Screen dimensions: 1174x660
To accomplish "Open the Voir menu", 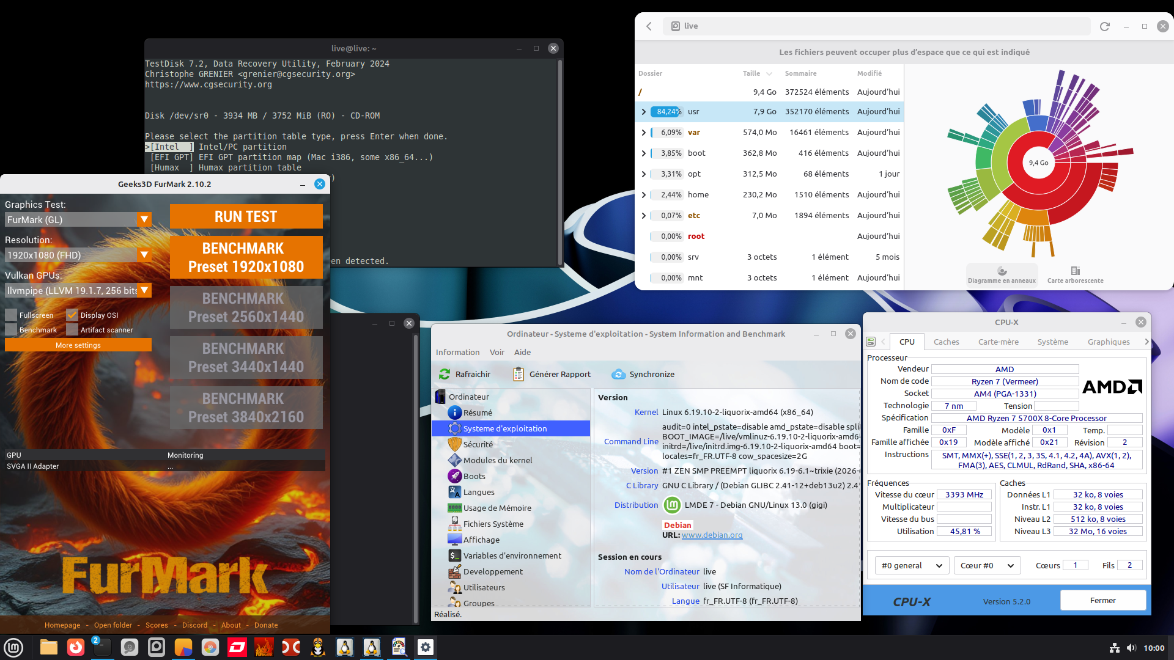I will point(497,352).
